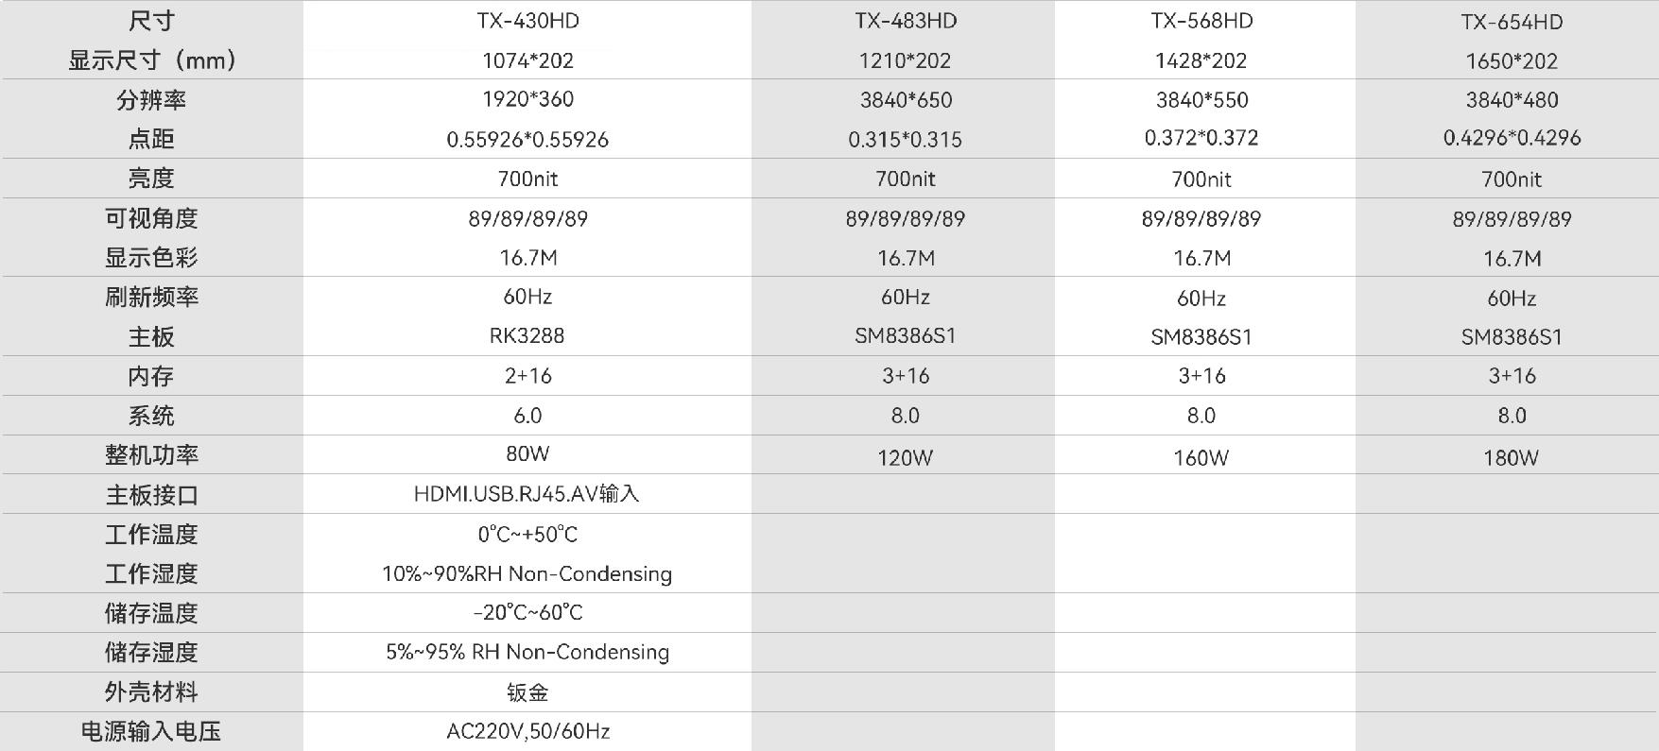Click the 80W power value
Screen dimensions: 1659x751
(527, 453)
